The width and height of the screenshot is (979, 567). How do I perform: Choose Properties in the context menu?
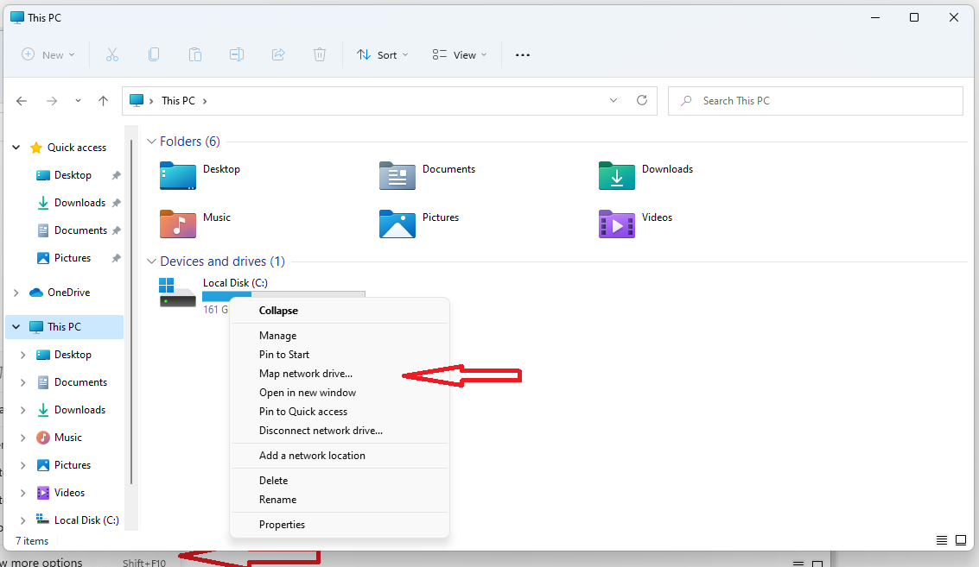tap(282, 525)
